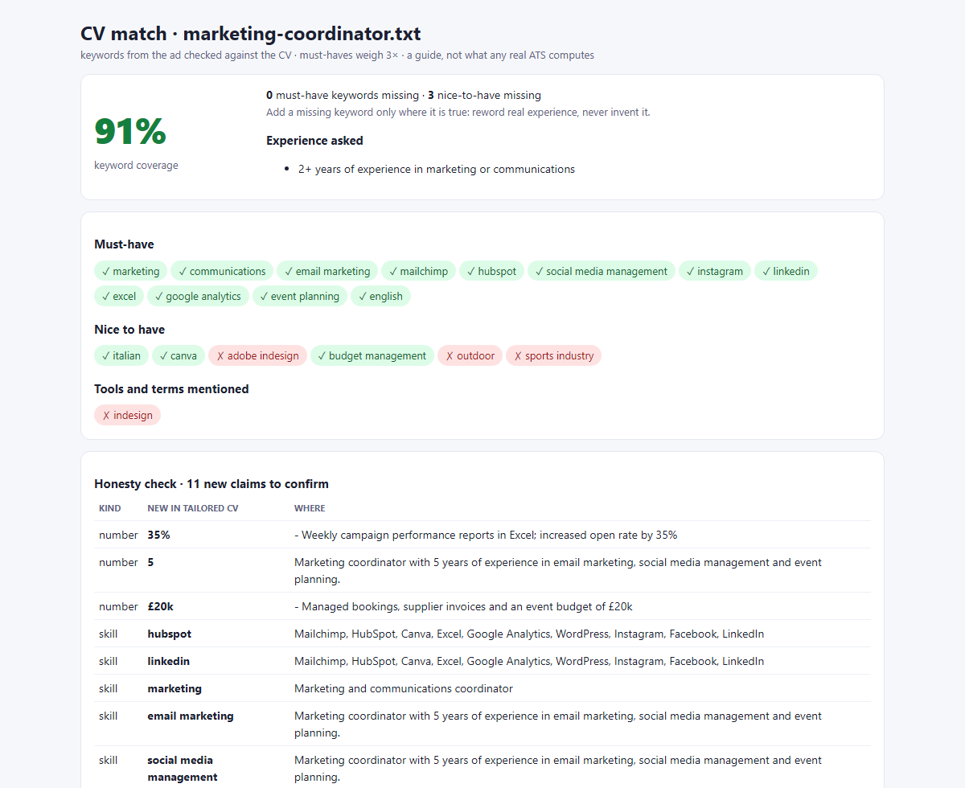Click the 'KIND' column header
The height and width of the screenshot is (788, 965).
(110, 508)
